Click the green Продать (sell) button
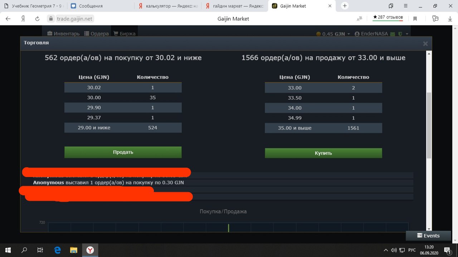This screenshot has width=458, height=257. pyautogui.click(x=123, y=152)
